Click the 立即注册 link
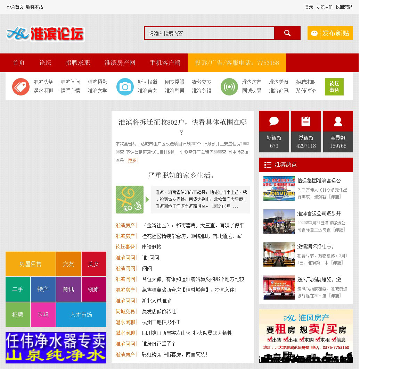Viewport: 417px width, 369px height. click(324, 7)
